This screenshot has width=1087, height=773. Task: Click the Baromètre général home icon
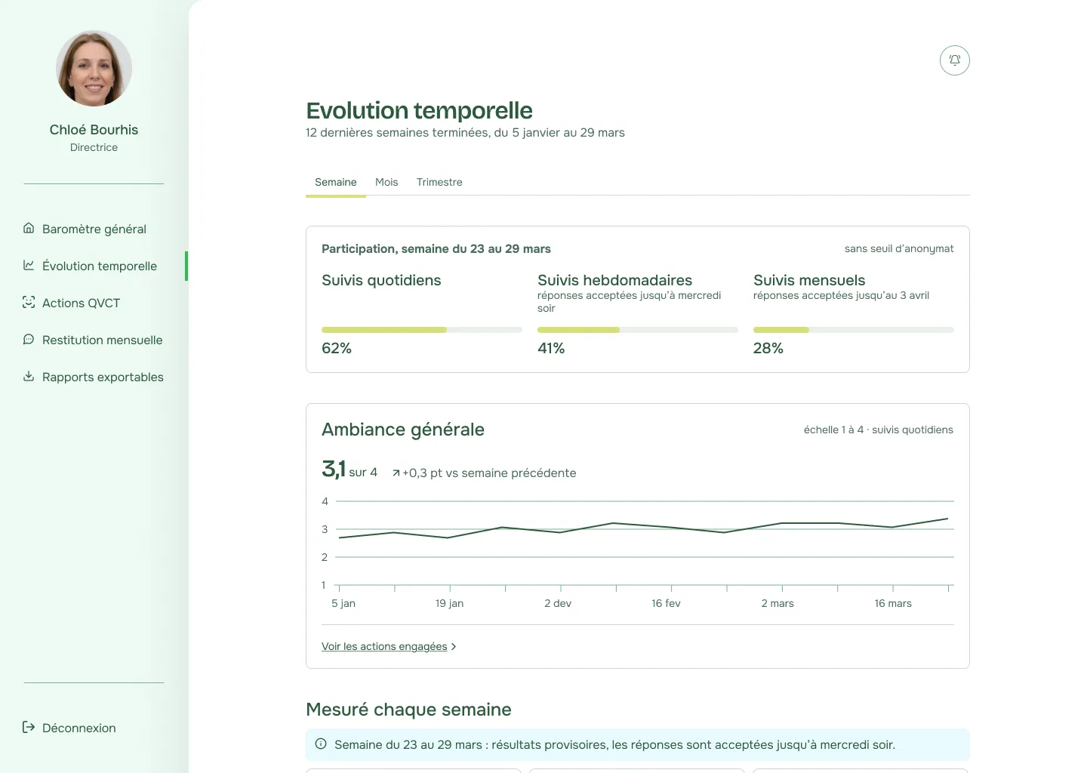[29, 228]
